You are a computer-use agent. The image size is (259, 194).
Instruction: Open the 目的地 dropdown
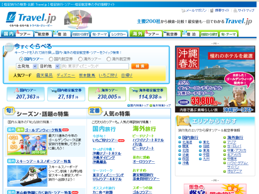pos(49,66)
